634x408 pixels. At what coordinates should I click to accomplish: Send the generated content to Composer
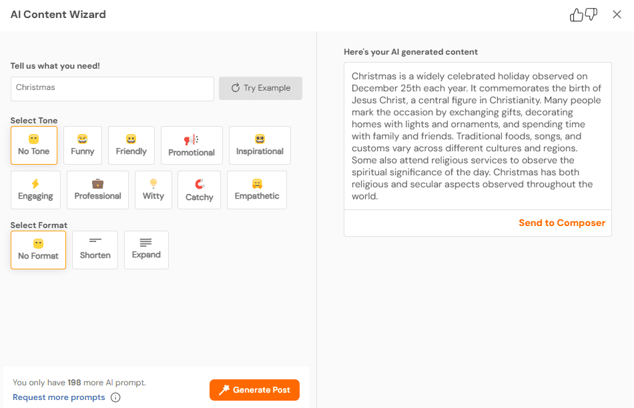pyautogui.click(x=561, y=222)
